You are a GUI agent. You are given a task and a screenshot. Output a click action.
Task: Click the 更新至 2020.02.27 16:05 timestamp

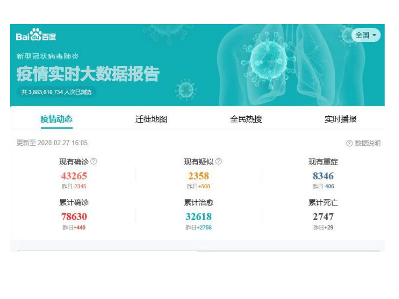pyautogui.click(x=52, y=143)
